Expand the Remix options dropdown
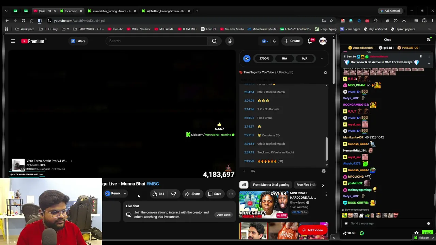 coord(125,194)
